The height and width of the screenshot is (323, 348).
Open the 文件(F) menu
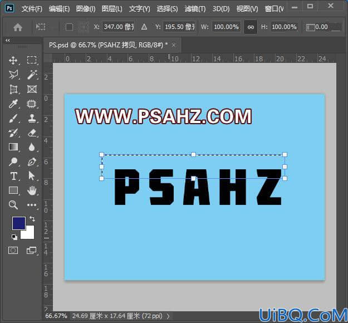32,9
